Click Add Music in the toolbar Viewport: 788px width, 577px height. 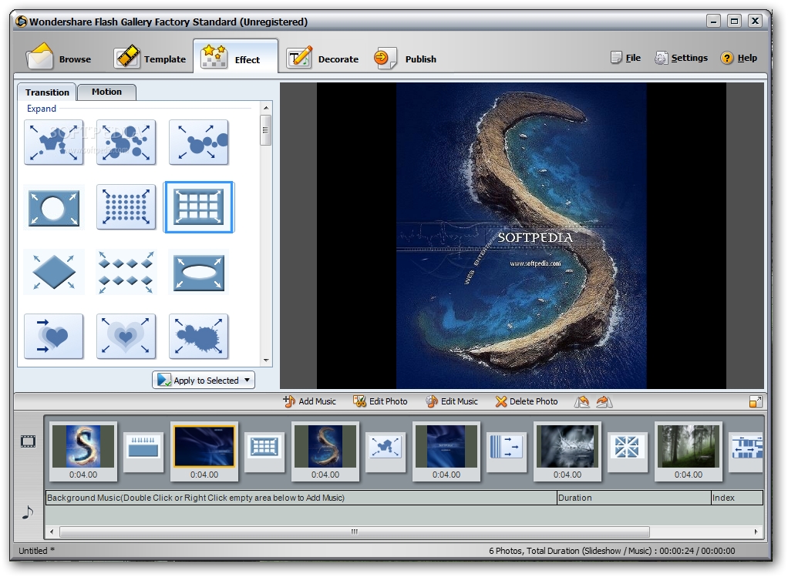pos(310,401)
